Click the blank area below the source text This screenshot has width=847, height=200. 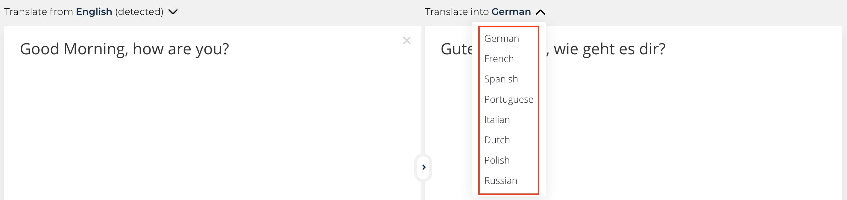coord(210,124)
